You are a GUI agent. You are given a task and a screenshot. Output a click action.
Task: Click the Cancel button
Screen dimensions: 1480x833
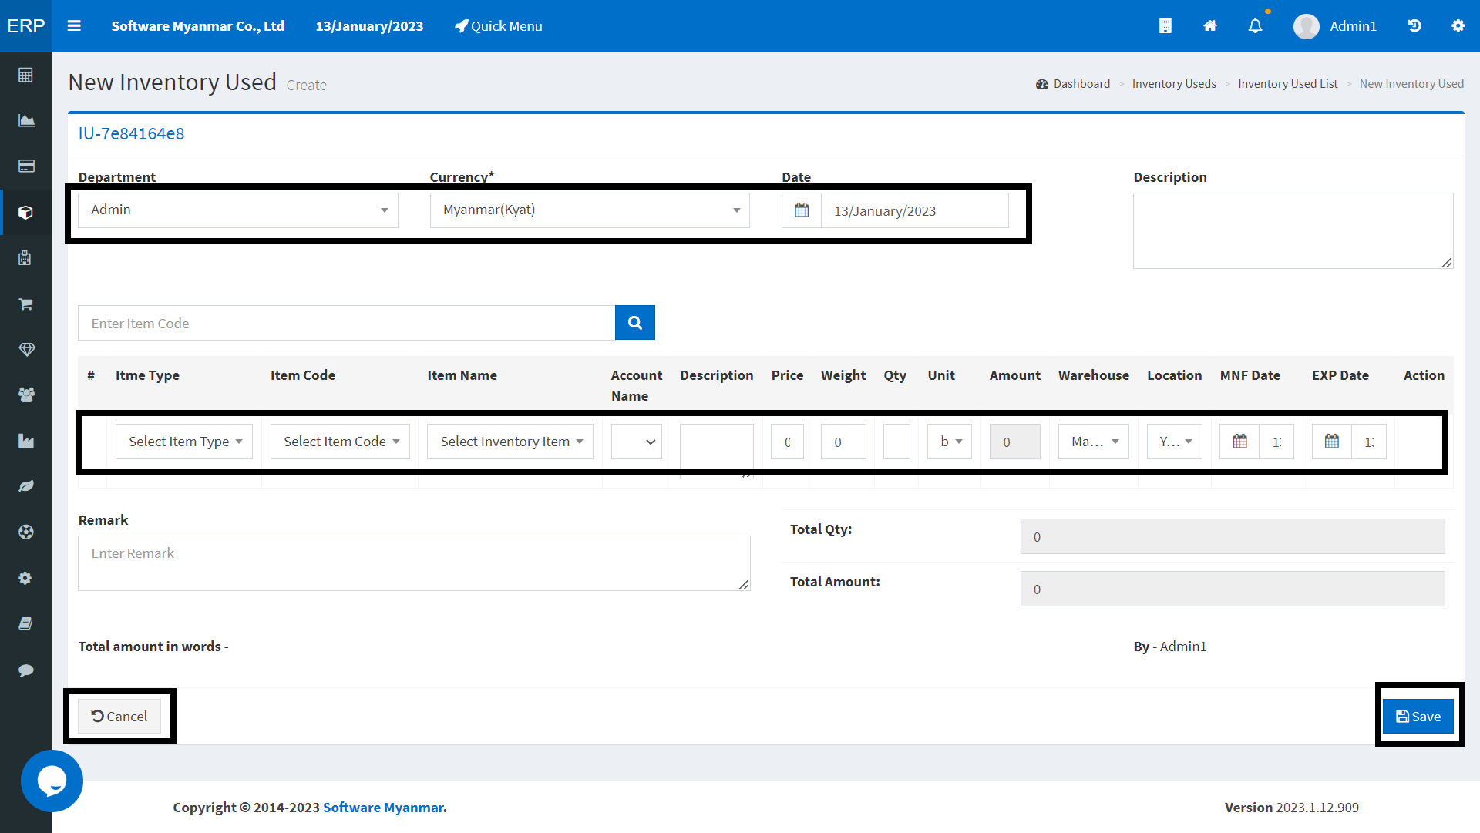119,717
